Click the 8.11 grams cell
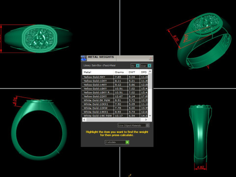 click(x=120, y=81)
